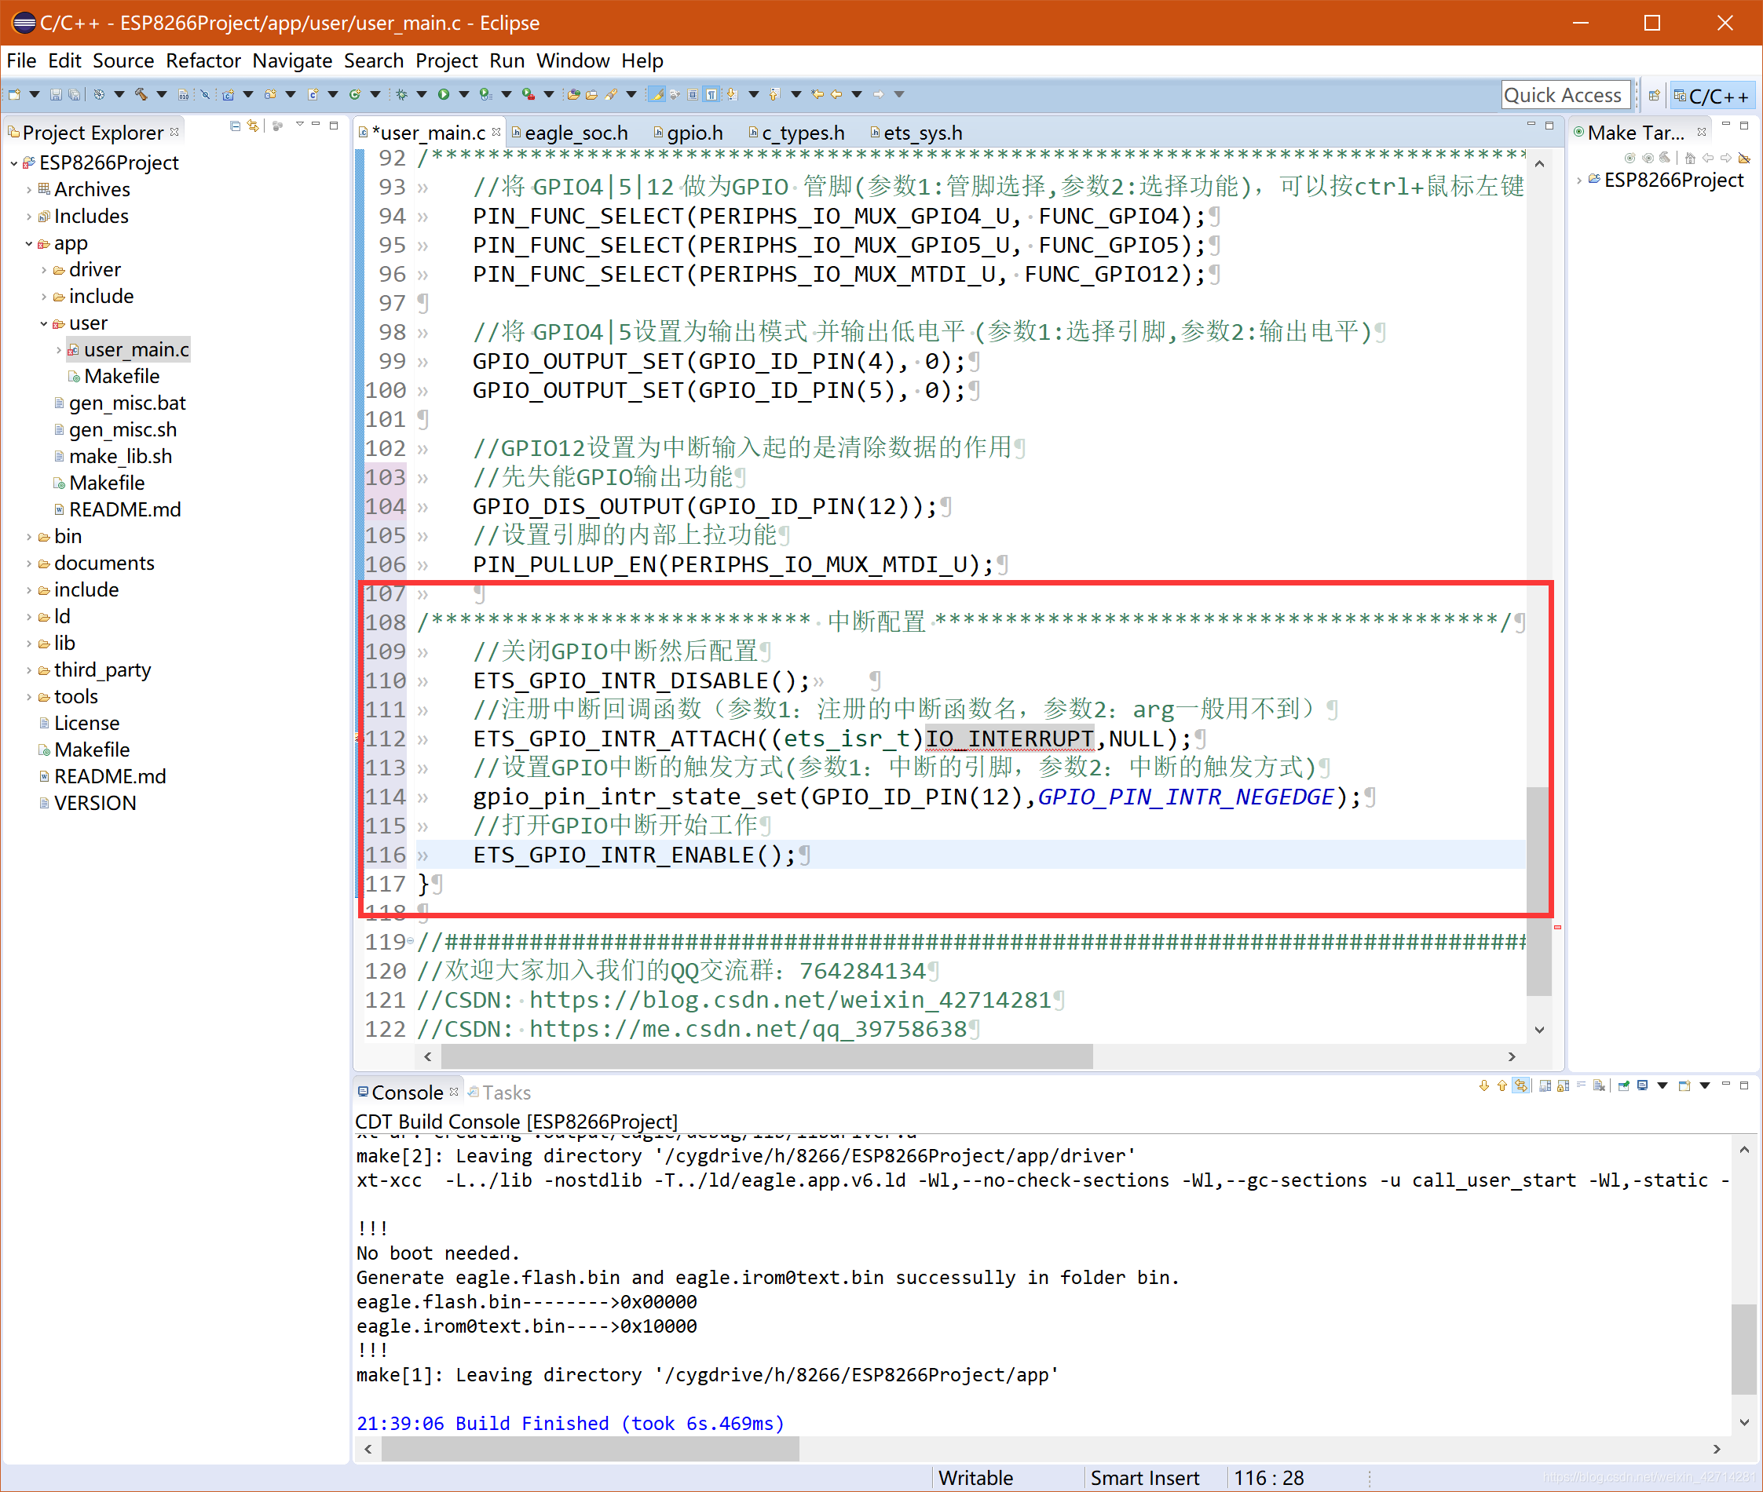This screenshot has width=1763, height=1492.
Task: Collapse the user folder
Action: pos(44,323)
